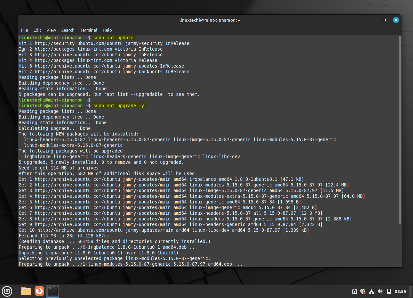Click 'Selecting previously unselected package' line
Screen dimensions: 413x298
tap(114, 258)
